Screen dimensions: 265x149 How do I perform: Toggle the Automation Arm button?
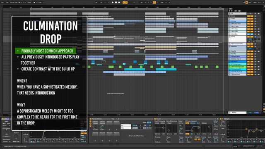pyautogui.click(x=126, y=2)
